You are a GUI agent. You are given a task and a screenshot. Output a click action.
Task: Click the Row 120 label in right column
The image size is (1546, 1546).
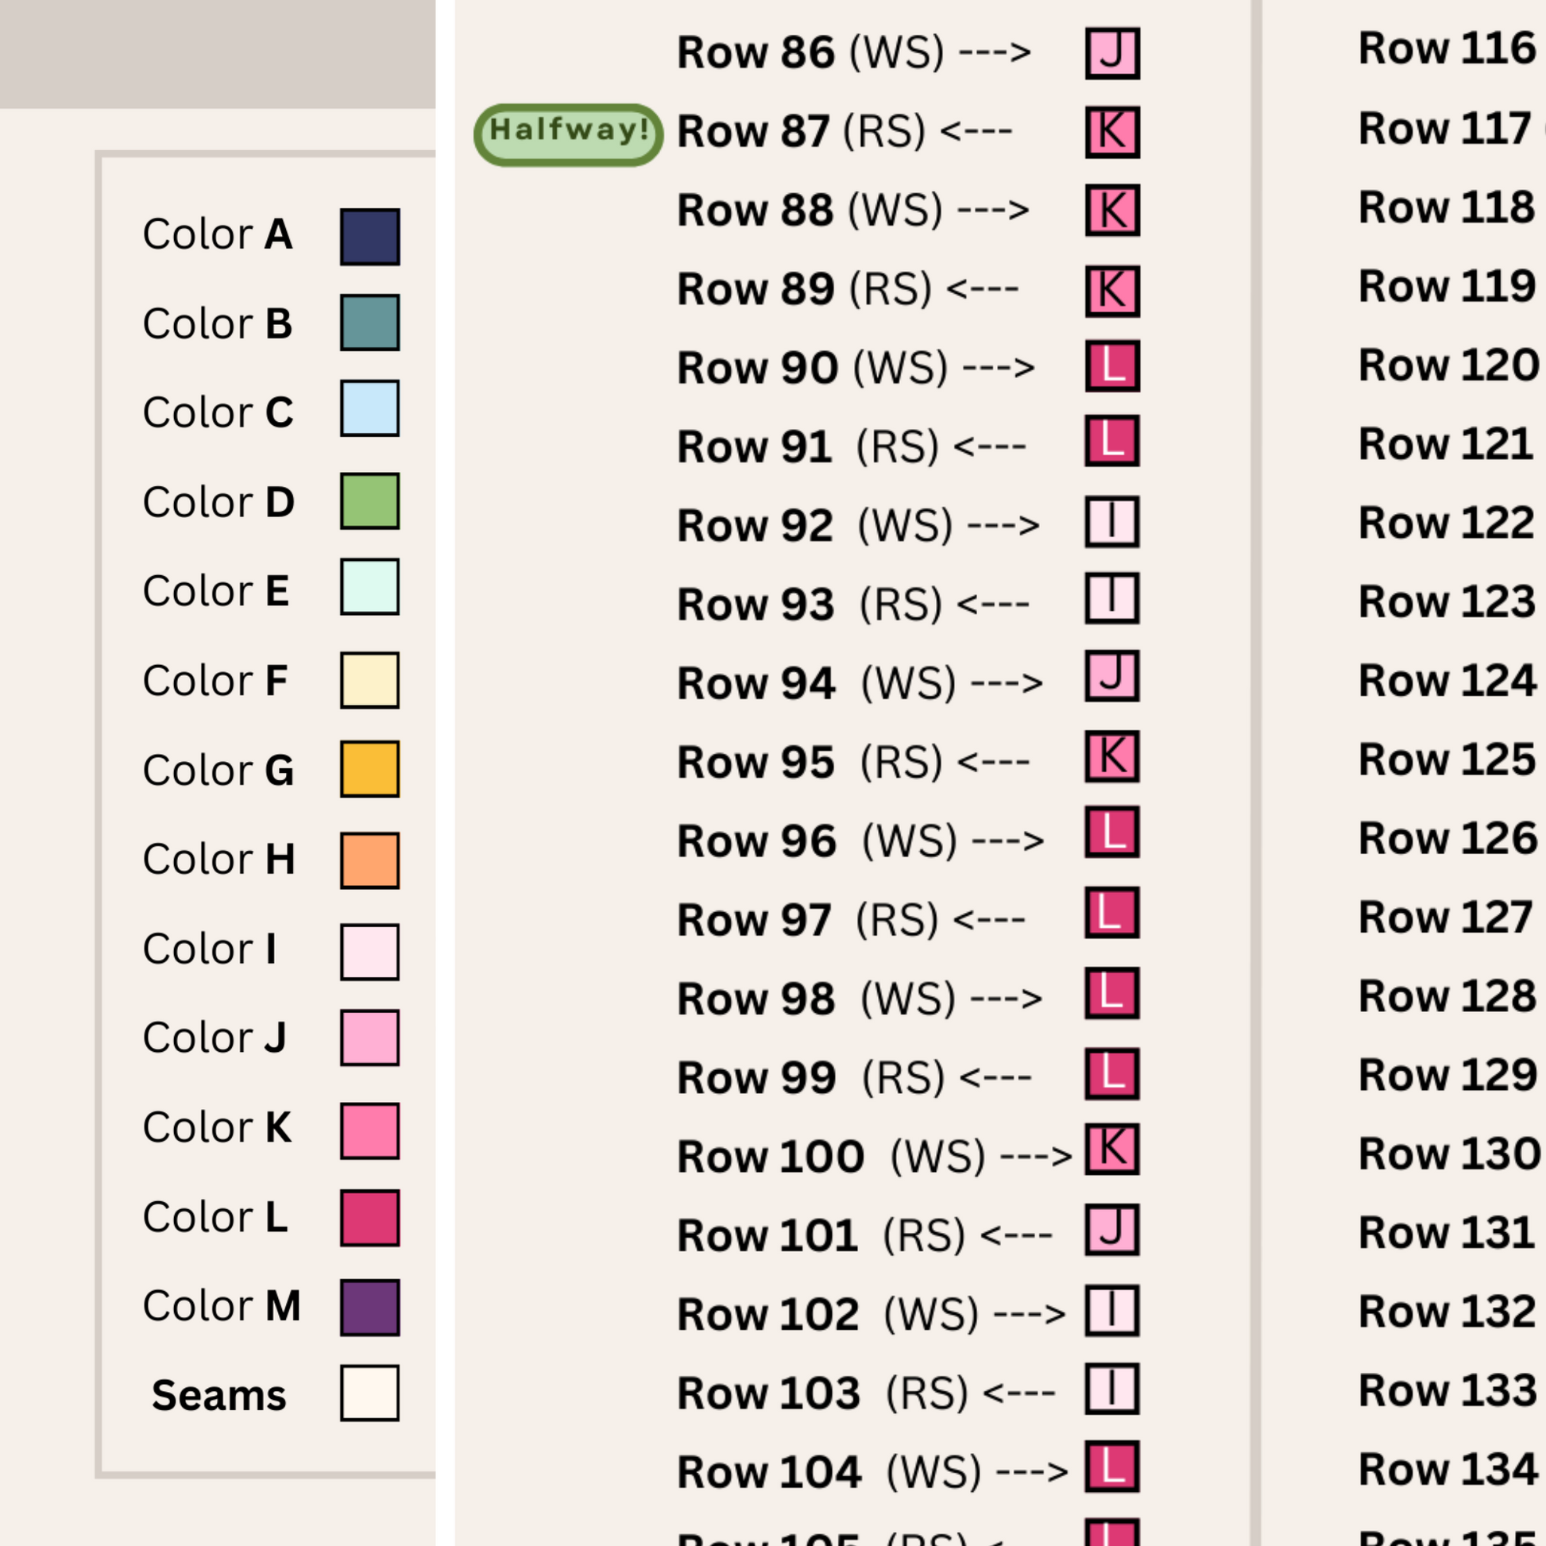coord(1448,365)
